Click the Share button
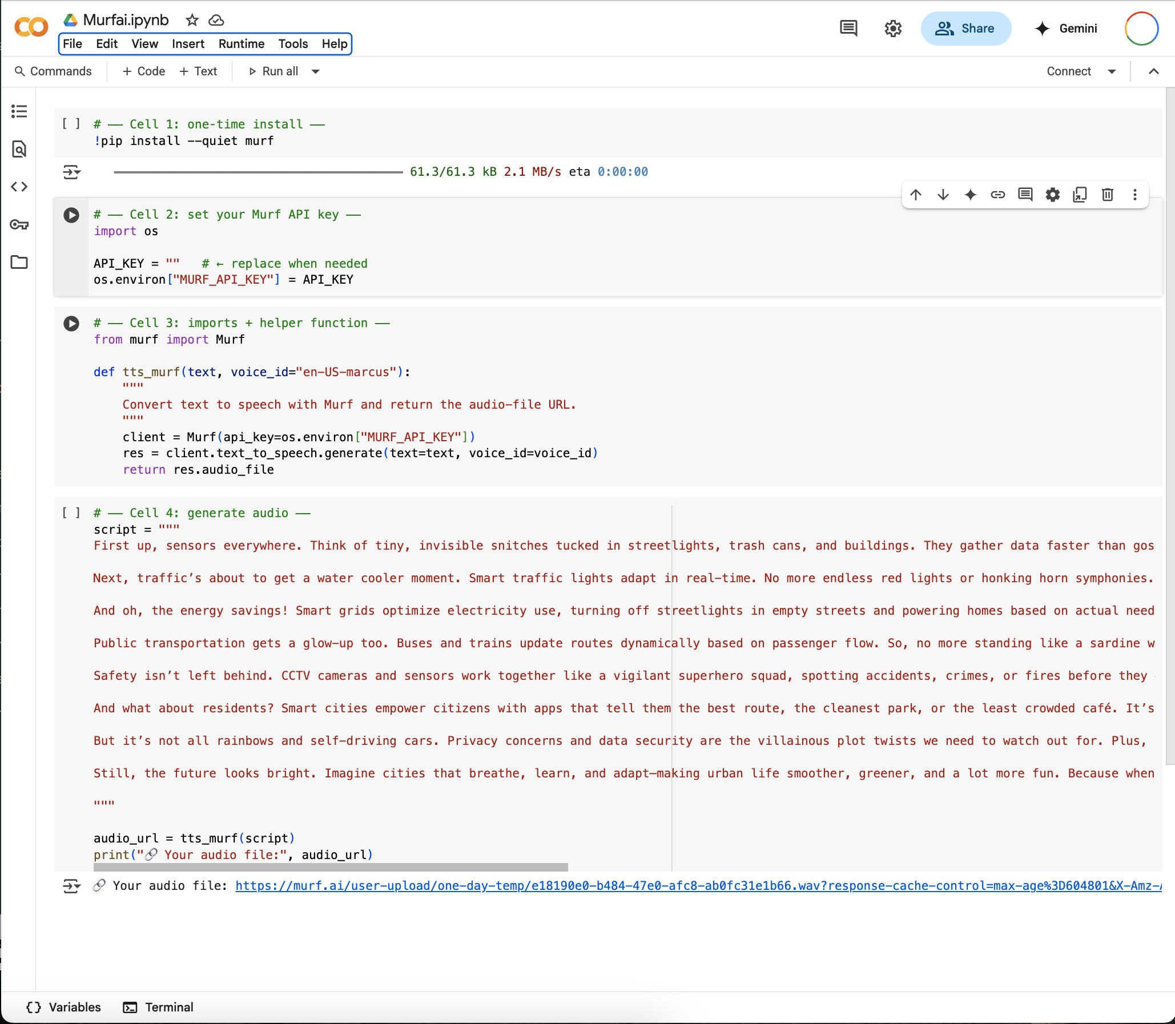 [x=965, y=29]
